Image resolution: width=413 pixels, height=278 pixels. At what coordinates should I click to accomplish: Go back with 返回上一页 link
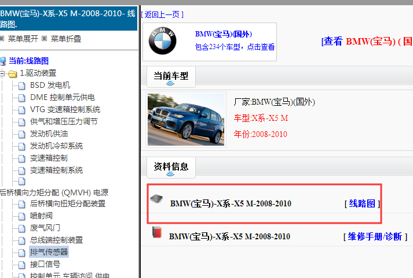click(x=162, y=14)
